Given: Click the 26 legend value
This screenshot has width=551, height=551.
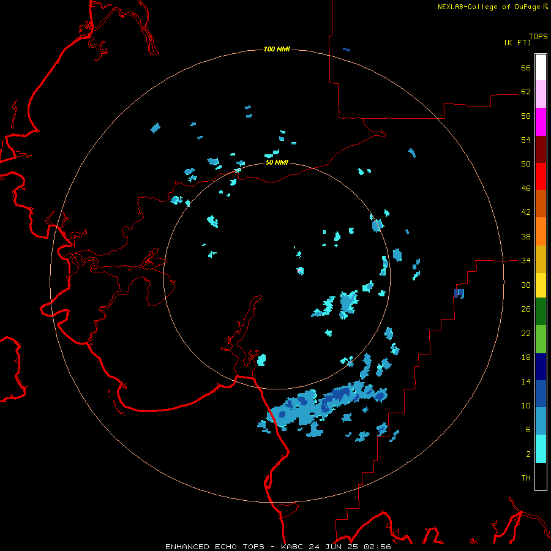Looking at the screenshot, I should coord(526,309).
